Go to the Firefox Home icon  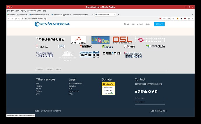16,19
